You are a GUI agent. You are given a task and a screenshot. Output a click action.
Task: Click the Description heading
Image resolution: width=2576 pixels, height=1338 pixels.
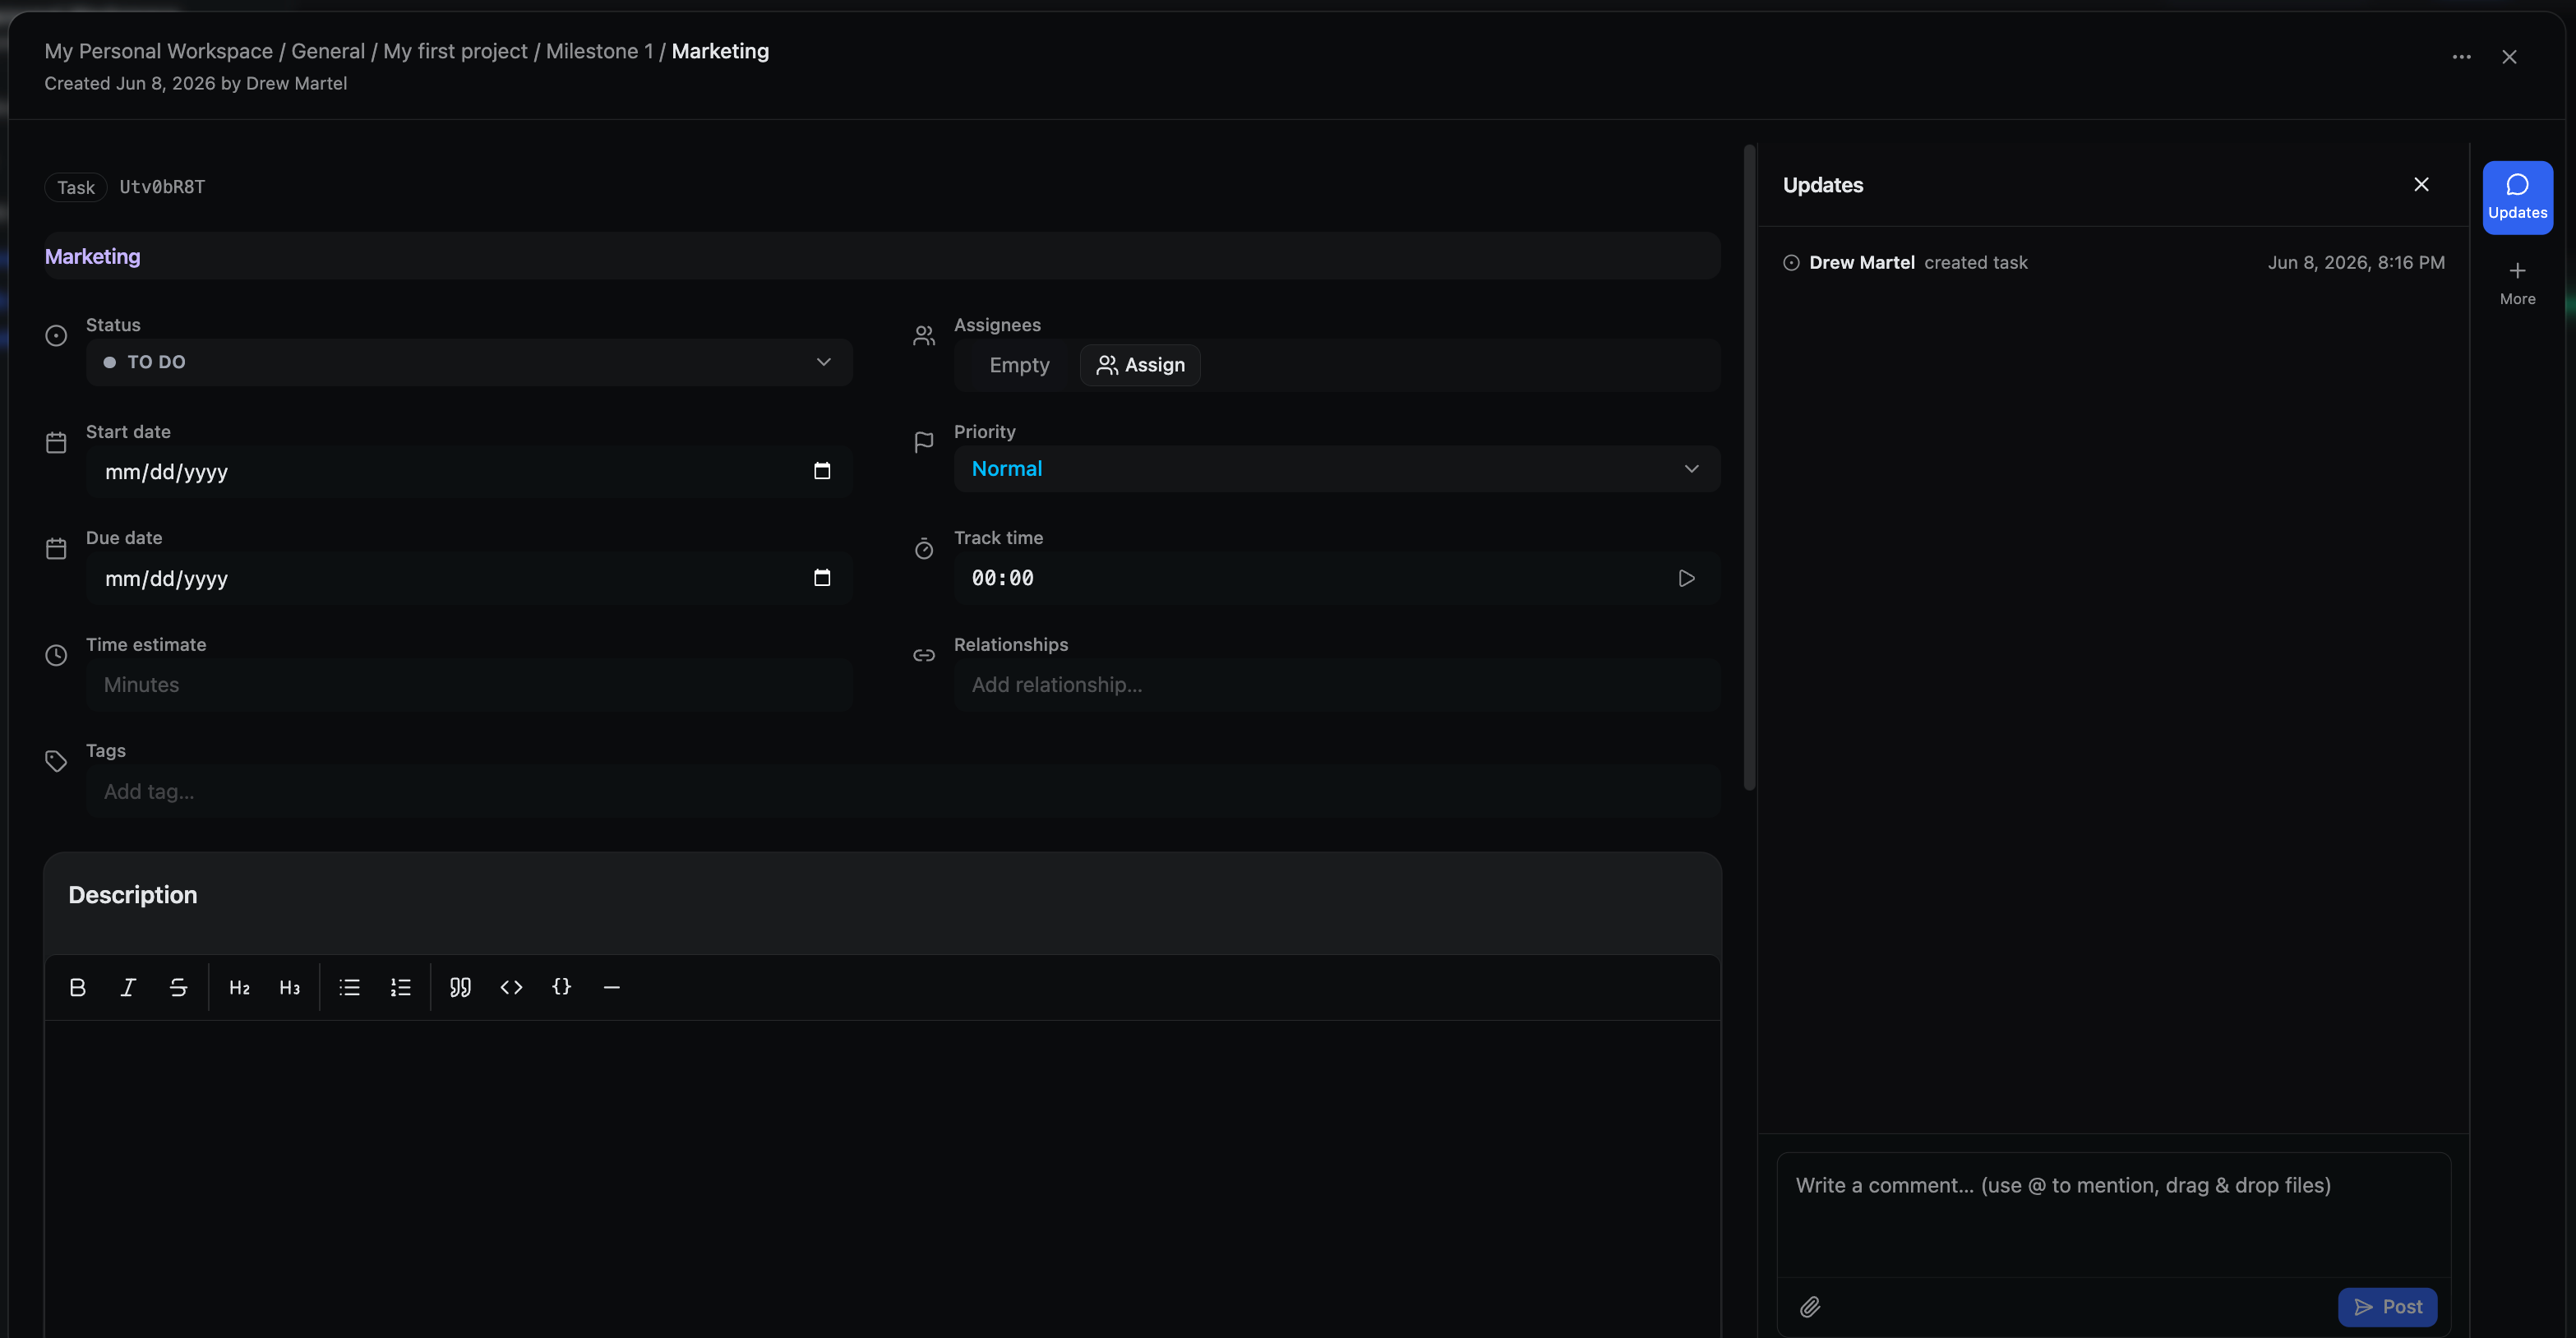point(133,895)
